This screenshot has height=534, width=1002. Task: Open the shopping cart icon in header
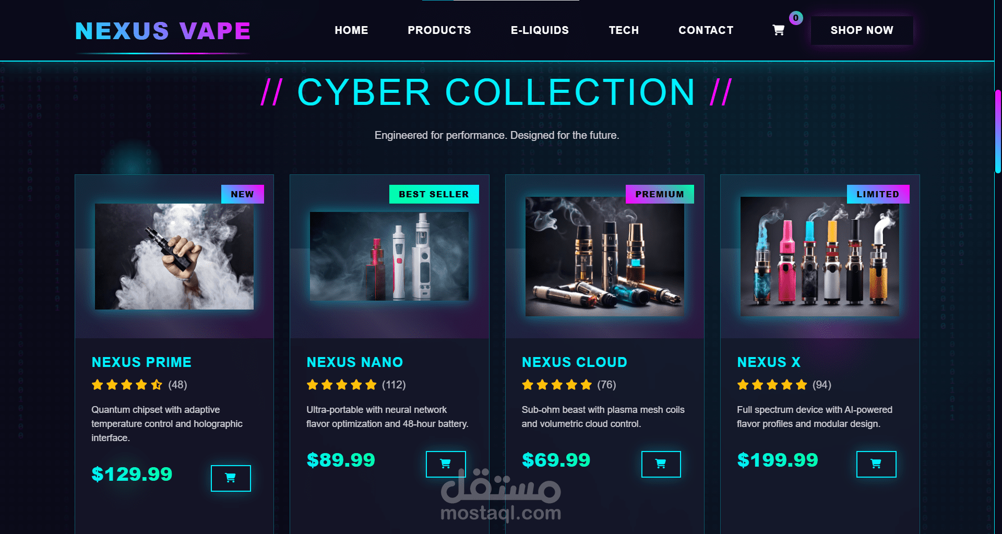click(778, 30)
